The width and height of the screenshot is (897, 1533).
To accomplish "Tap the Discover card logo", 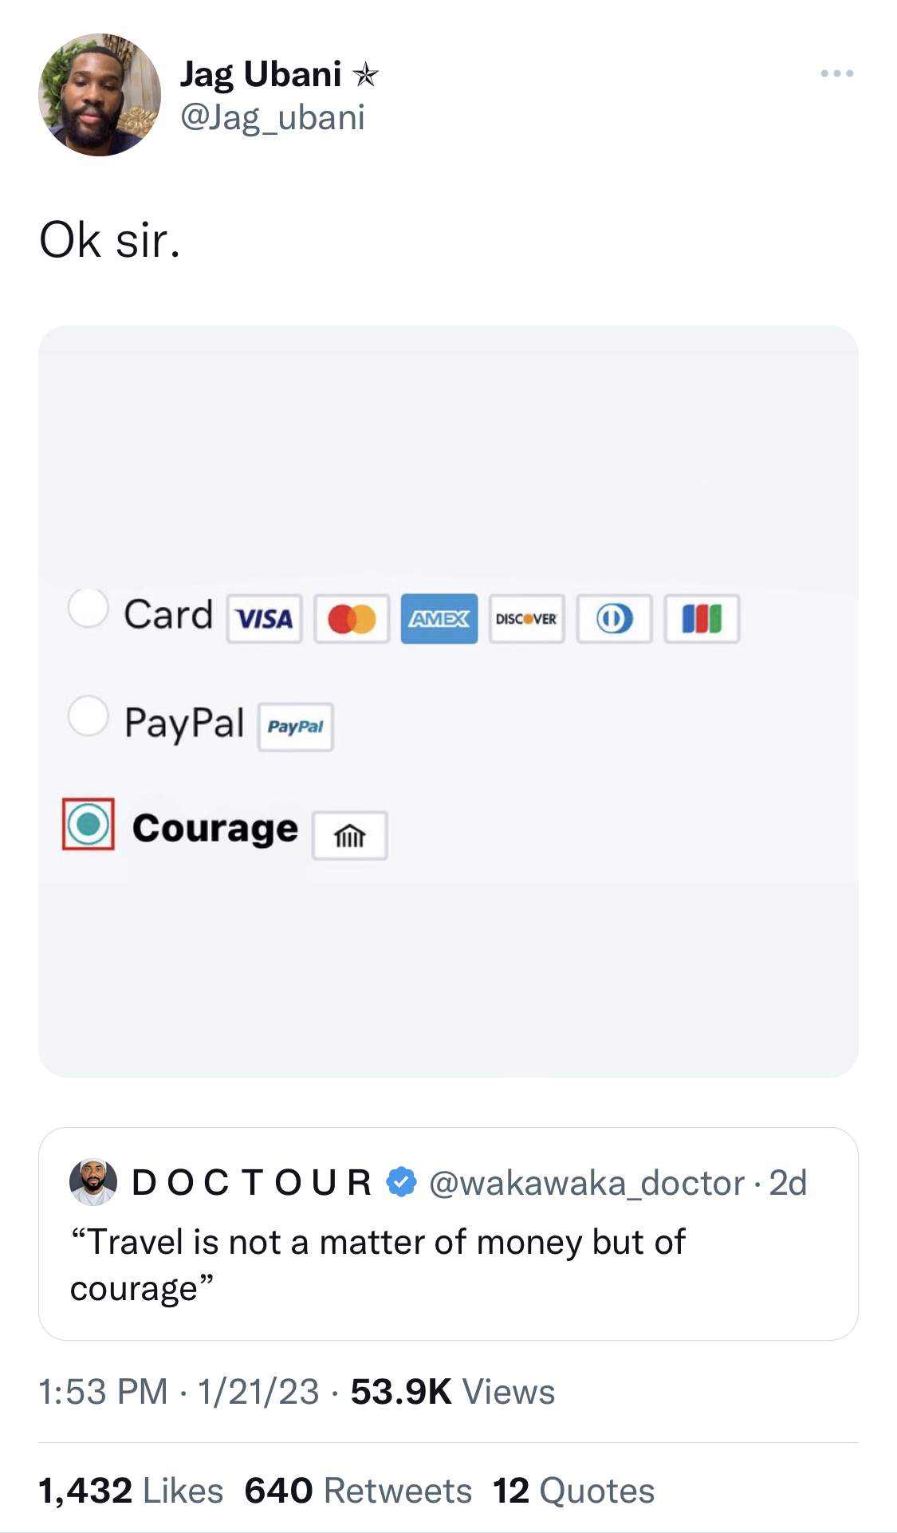I will [526, 618].
